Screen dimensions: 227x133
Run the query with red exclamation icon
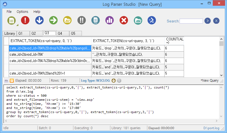(x=25, y=20)
